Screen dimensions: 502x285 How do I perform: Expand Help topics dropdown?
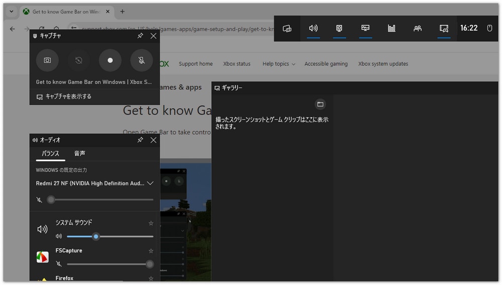(279, 64)
